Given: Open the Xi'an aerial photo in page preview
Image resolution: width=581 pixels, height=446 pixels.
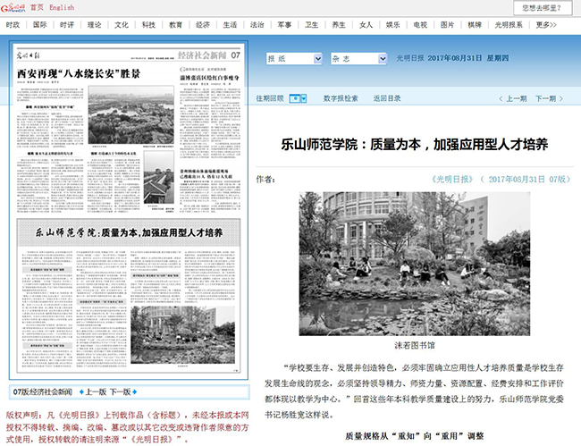Looking at the screenshot, I should click(131, 115).
